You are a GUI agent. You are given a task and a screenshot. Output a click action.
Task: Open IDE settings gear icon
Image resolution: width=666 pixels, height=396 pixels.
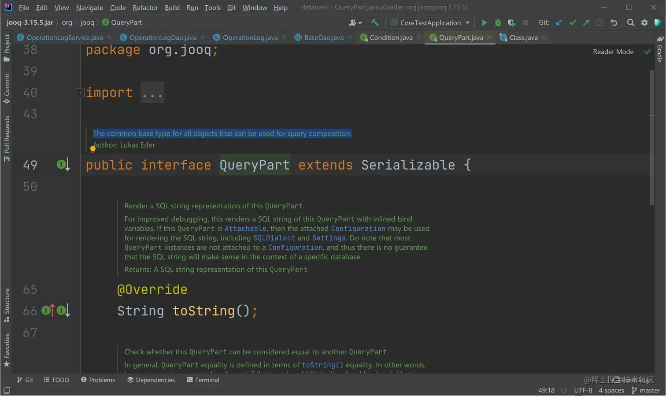(x=644, y=22)
